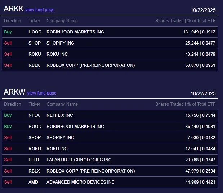Click NETFLIX INC company name

[59, 115]
